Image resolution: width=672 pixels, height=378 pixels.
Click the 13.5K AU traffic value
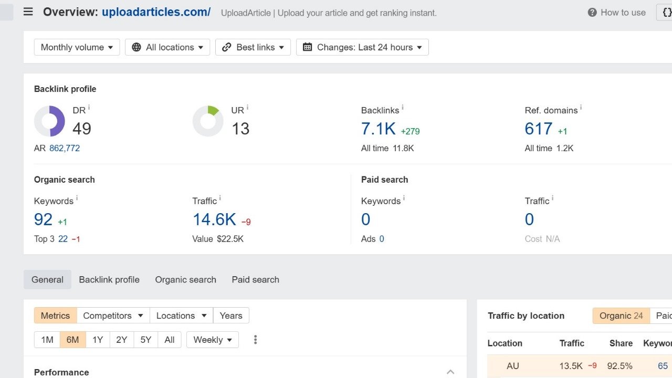[x=571, y=366]
